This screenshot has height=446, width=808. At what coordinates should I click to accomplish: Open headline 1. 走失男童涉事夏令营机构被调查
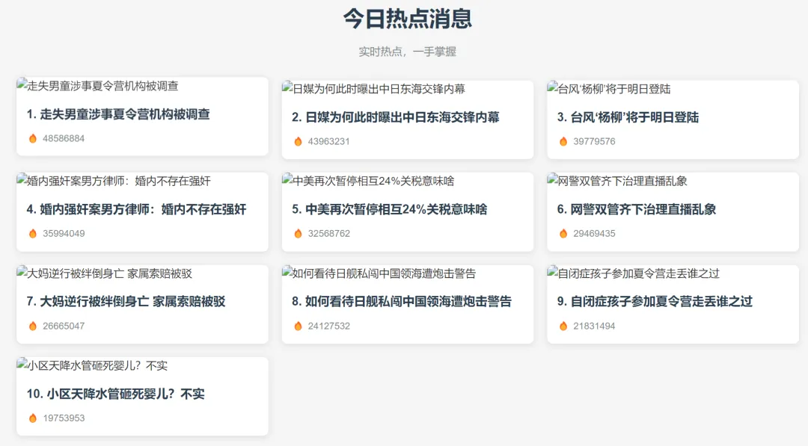point(118,114)
